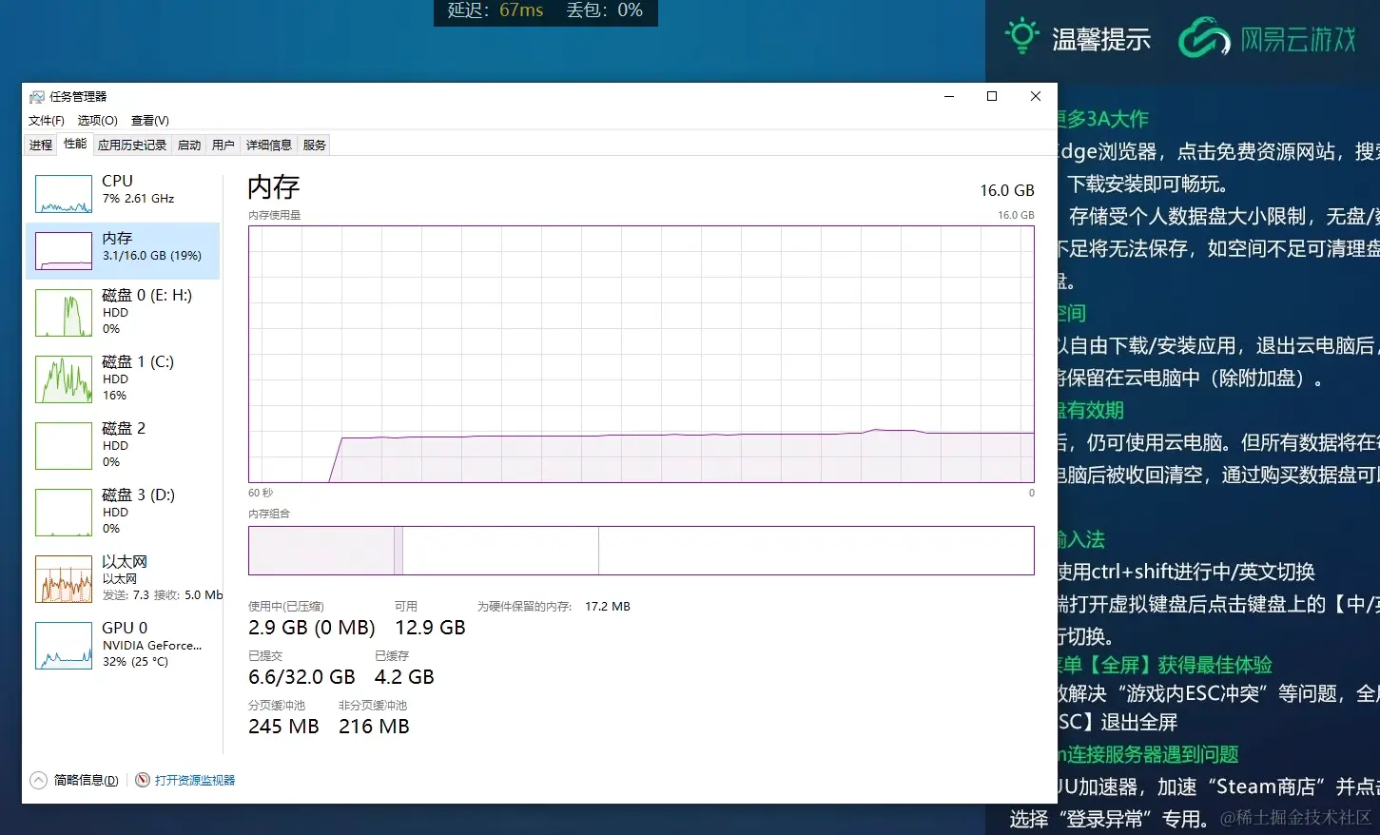Select 磁盘 3 (D:) graph thumbnail
1380x835 pixels.
[x=64, y=513]
